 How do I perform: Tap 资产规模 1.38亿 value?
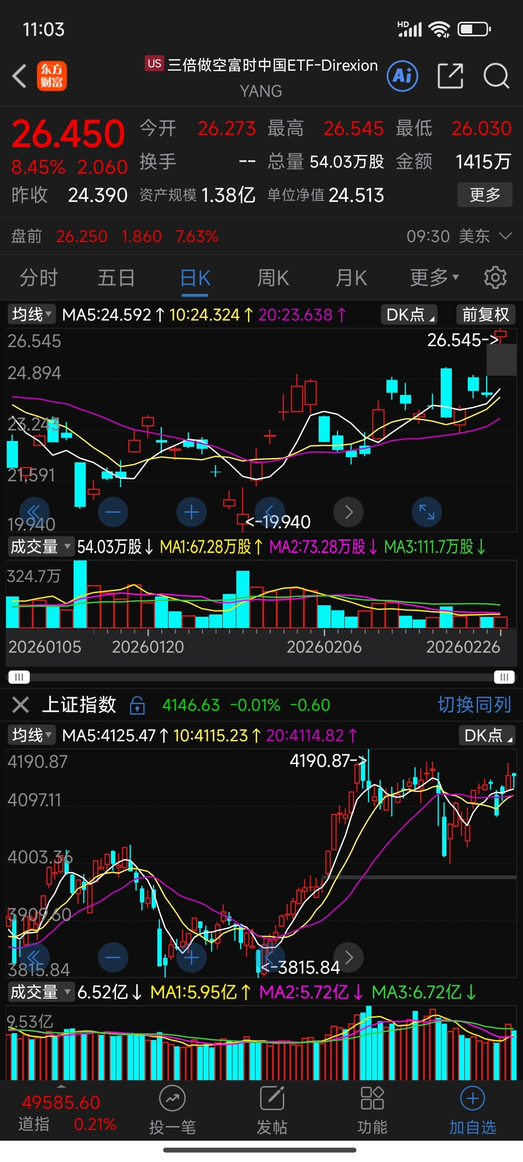228,195
